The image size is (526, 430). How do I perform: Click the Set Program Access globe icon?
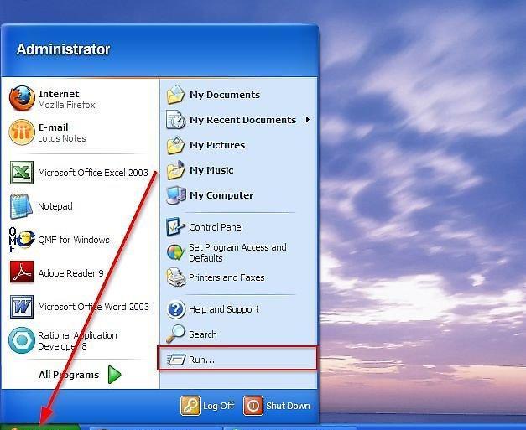[176, 252]
